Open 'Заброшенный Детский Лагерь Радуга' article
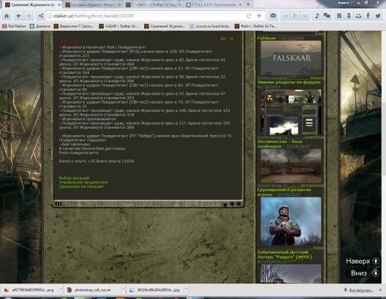Viewport: 386px width, 299px height. pos(285,255)
